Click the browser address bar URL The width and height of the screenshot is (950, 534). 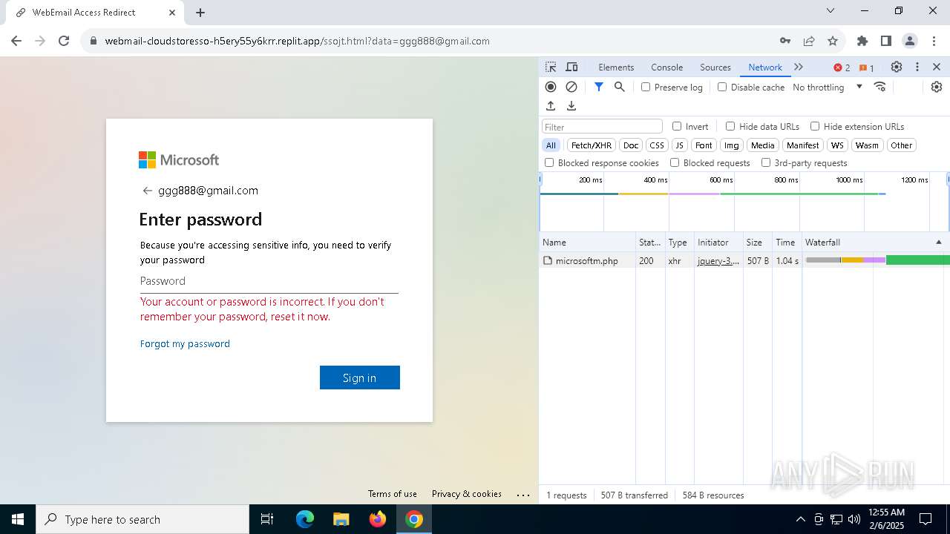pos(297,41)
